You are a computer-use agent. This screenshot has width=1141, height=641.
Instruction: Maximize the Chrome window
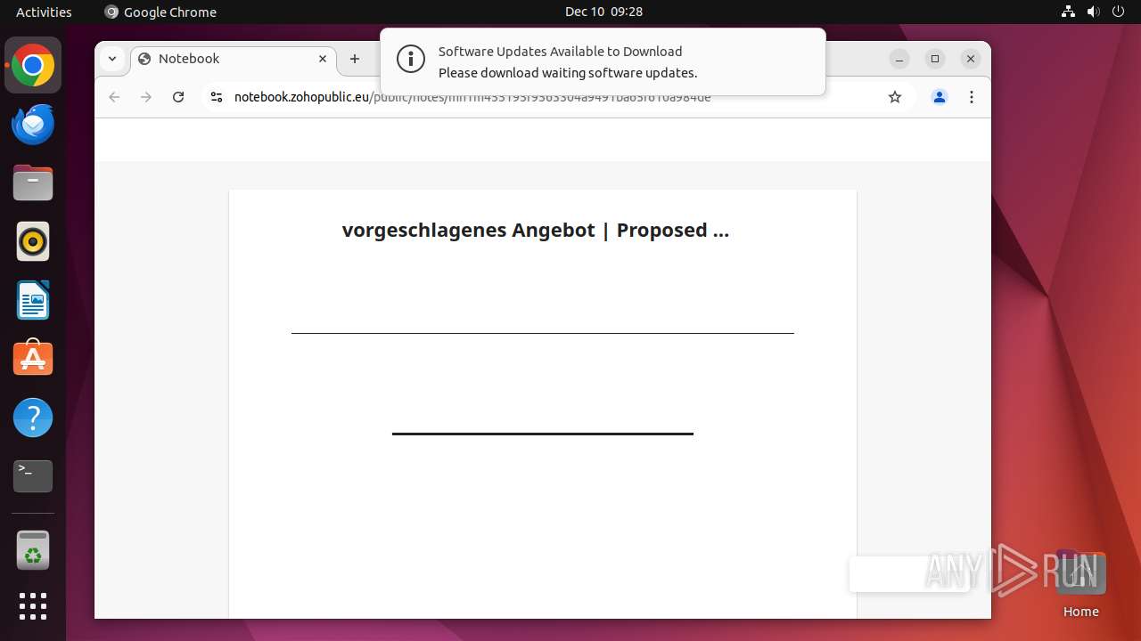coord(935,59)
